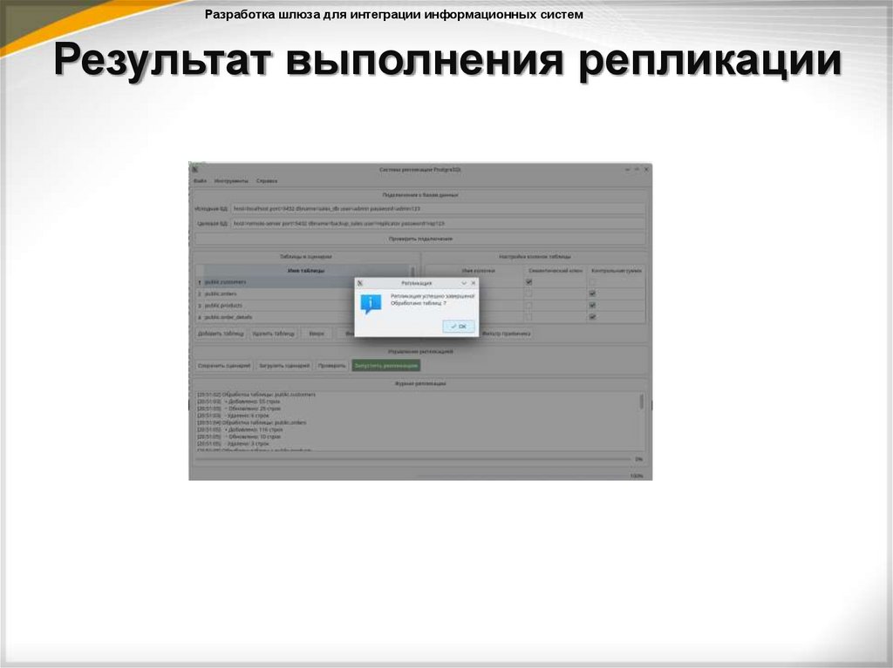
Task: Enable Семантический ключ checkbox for public.customers
Action: (529, 281)
